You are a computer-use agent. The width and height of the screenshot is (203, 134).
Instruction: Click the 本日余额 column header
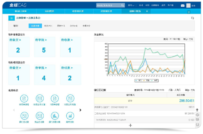[181, 95]
